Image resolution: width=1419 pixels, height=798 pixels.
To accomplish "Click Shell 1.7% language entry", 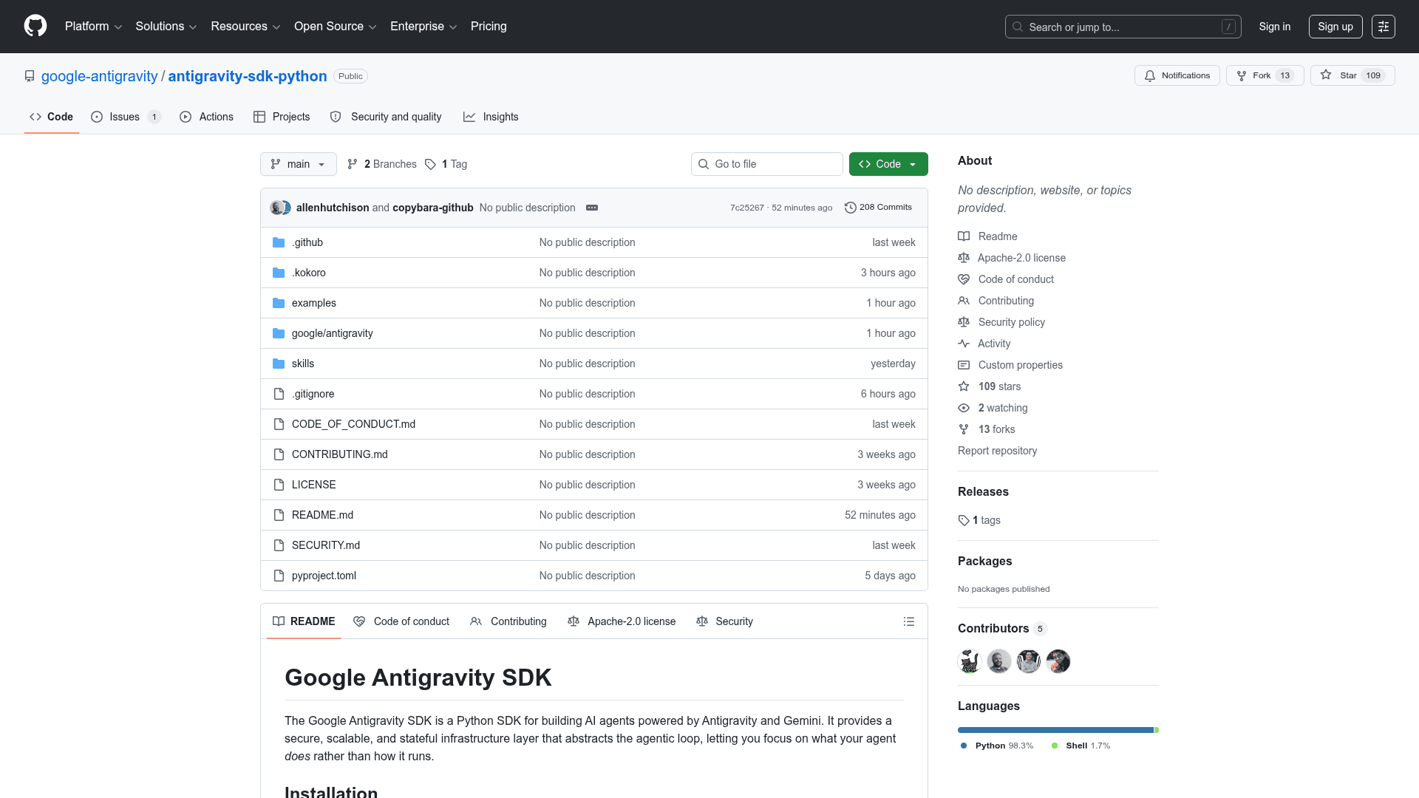I will coord(1081,746).
